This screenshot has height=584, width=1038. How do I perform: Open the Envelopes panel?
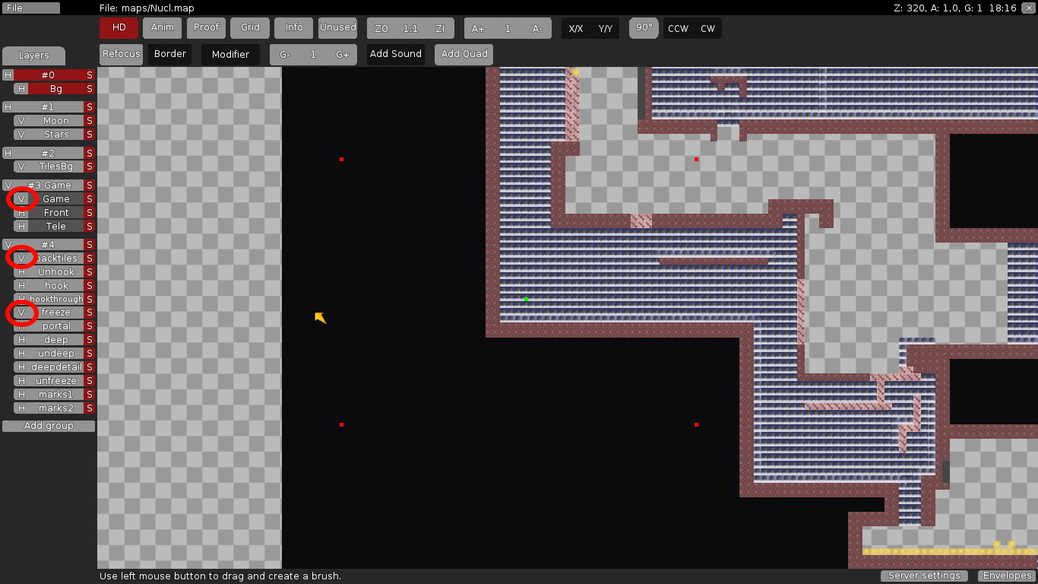click(x=1005, y=576)
